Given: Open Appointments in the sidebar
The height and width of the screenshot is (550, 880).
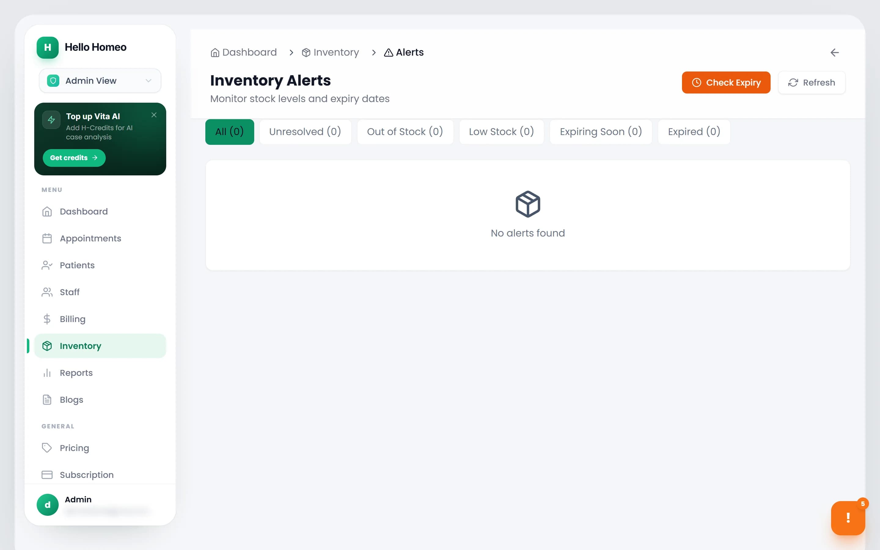Looking at the screenshot, I should (x=100, y=238).
